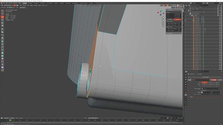Open the Render menu
The height and width of the screenshot is (125, 223).
[10, 3]
